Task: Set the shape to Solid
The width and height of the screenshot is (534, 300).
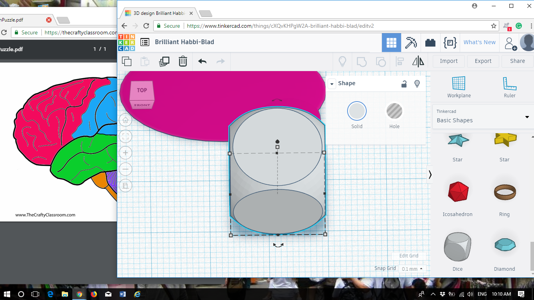Action: pos(357,111)
